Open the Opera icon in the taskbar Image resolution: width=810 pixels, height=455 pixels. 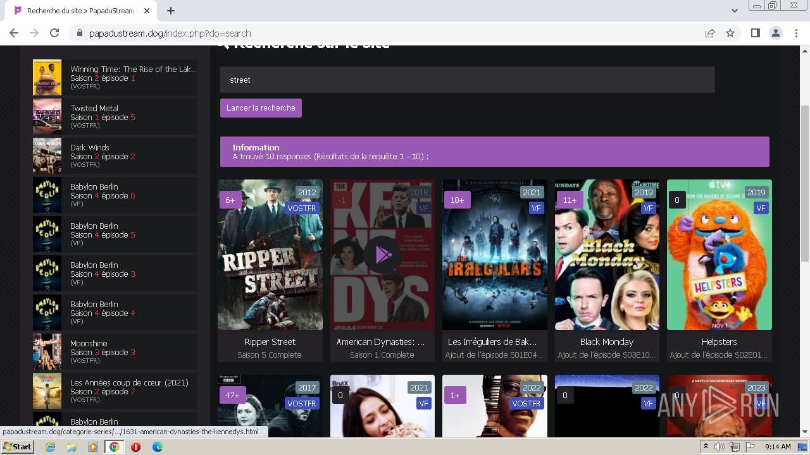pos(135,447)
